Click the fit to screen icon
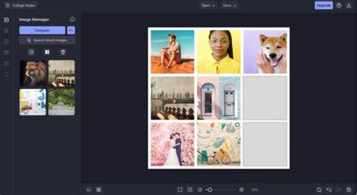357x195 pixels. pyautogui.click(x=180, y=190)
